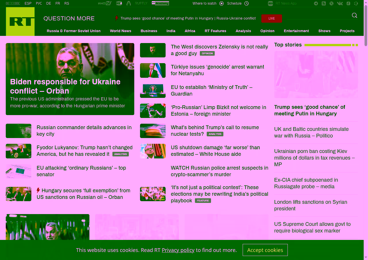Viewport: 368px width, 260px height.
Task: Open the World News section
Action: click(x=120, y=31)
